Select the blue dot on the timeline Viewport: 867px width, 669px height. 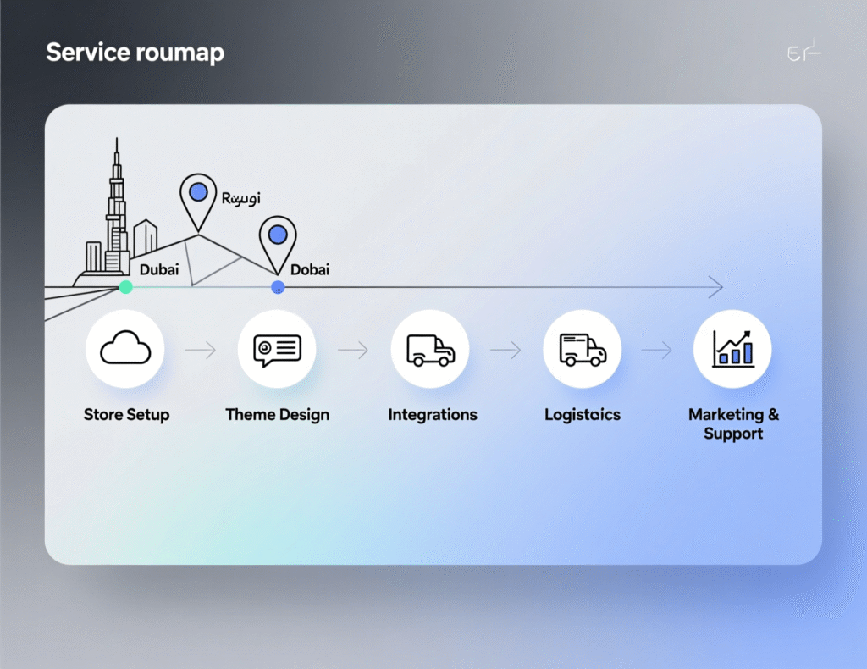coord(278,288)
